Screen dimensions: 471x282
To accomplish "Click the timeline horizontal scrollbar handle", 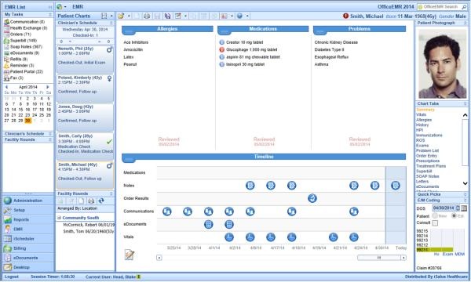I will coord(379,258).
